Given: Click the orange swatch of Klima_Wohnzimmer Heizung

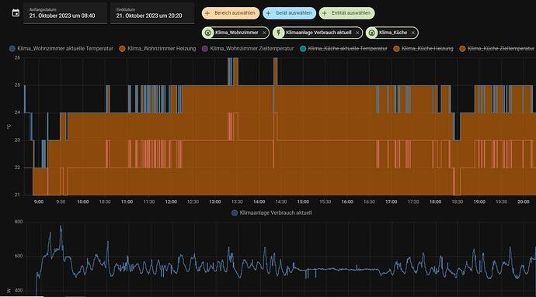Looking at the screenshot, I should pos(122,49).
